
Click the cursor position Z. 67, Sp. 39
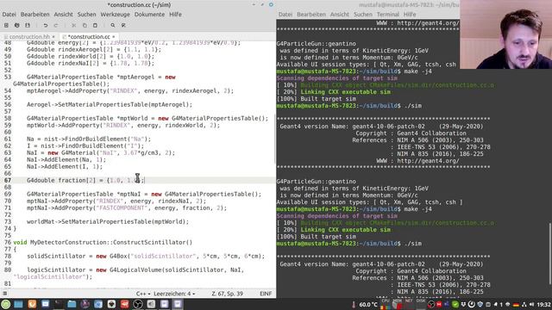point(227,294)
